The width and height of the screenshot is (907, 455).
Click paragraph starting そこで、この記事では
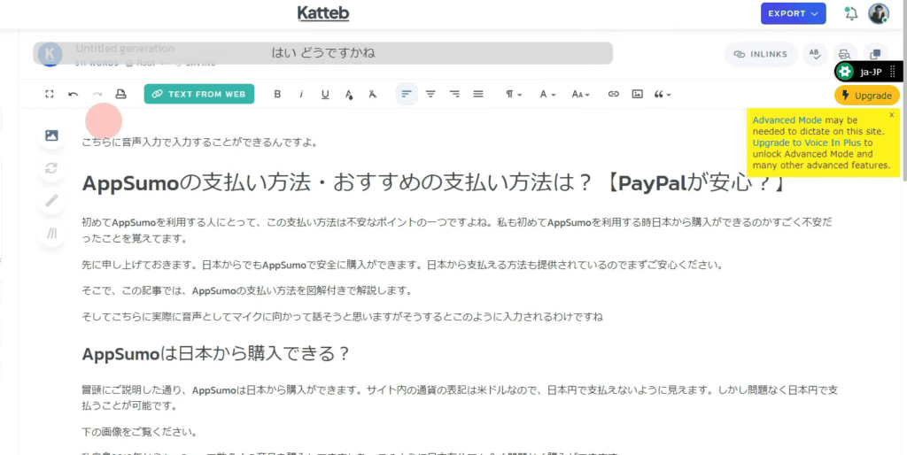(248, 291)
